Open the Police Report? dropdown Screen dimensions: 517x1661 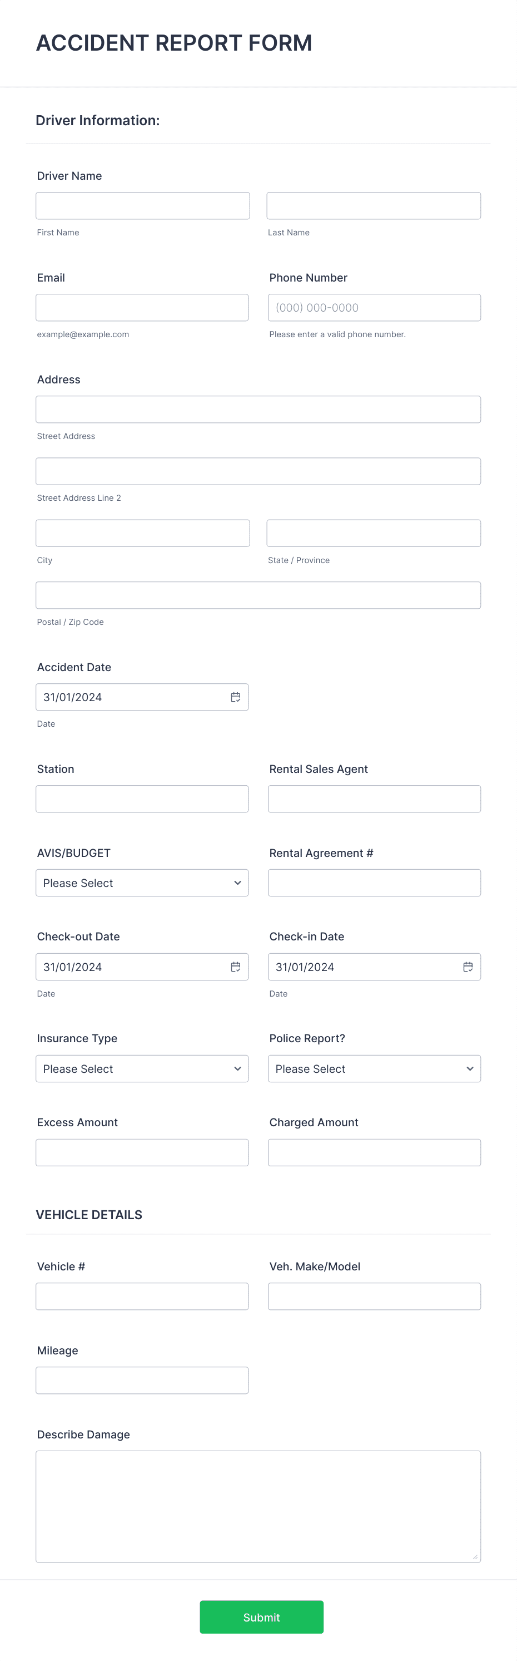tap(374, 1068)
